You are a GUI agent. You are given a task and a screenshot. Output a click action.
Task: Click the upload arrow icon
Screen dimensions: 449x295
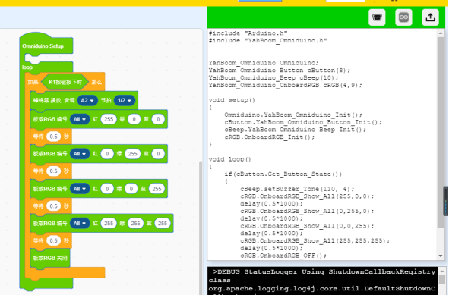(x=430, y=17)
